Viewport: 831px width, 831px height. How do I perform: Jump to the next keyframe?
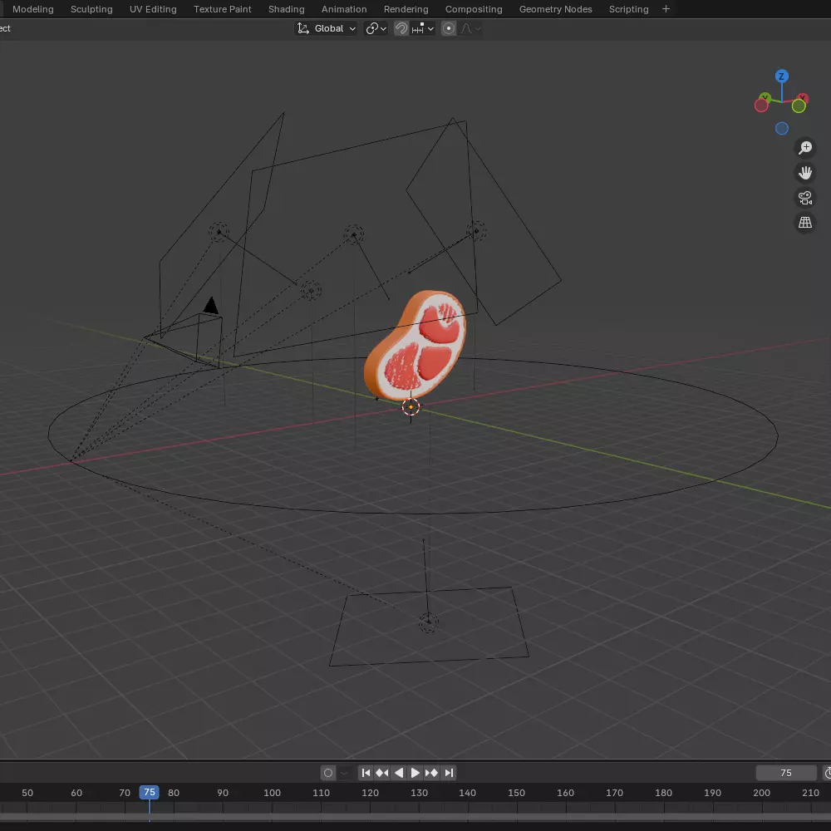tap(431, 773)
